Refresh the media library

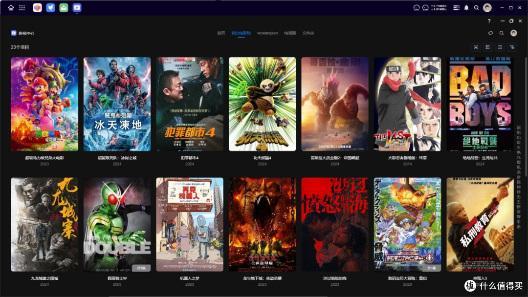pos(491,33)
